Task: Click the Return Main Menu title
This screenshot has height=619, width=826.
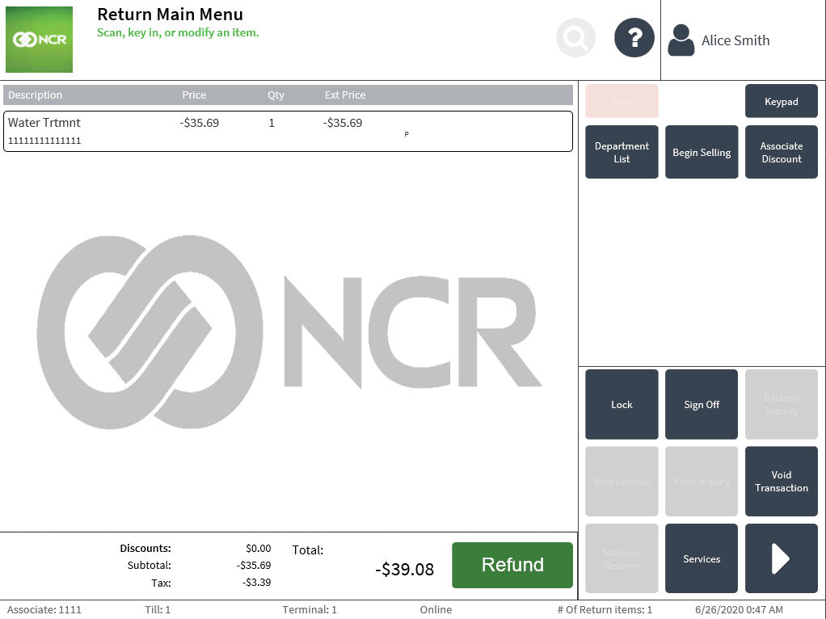Action: [x=171, y=15]
